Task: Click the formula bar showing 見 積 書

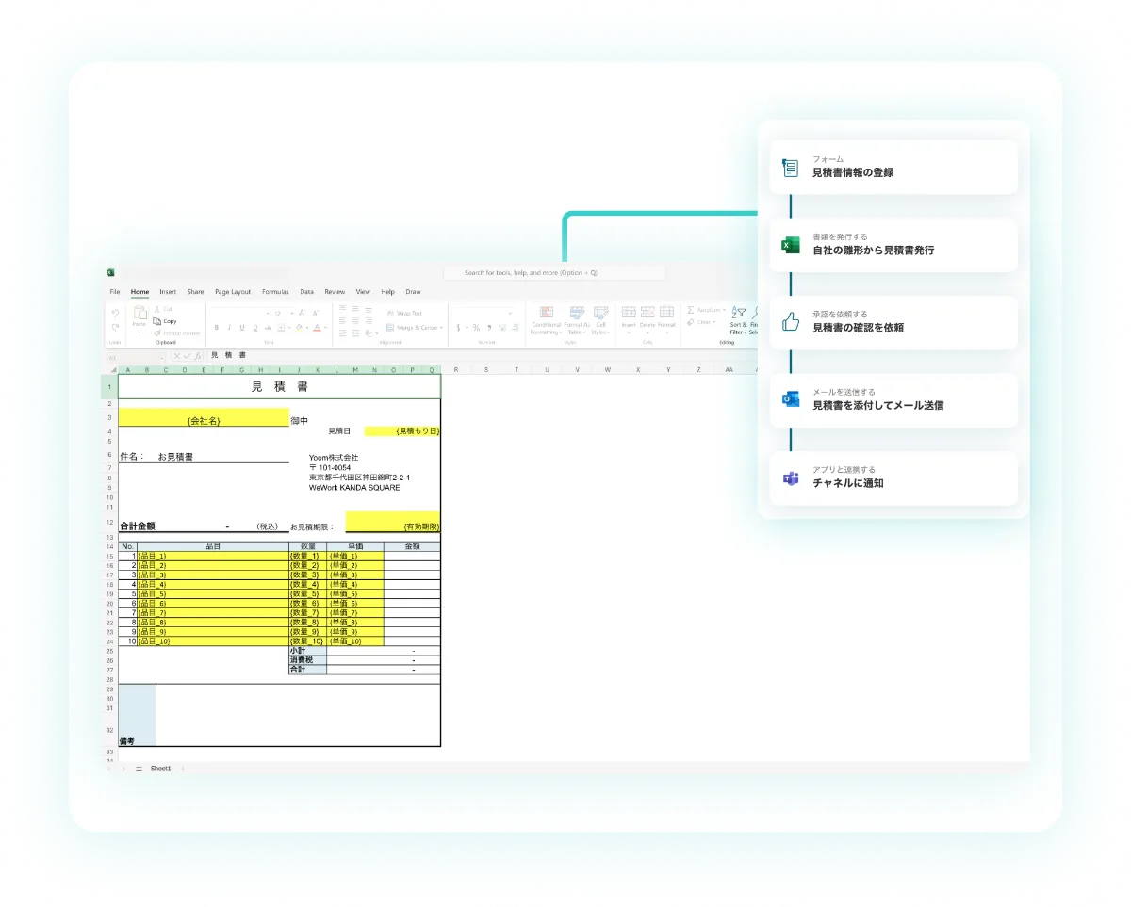Action: [228, 355]
